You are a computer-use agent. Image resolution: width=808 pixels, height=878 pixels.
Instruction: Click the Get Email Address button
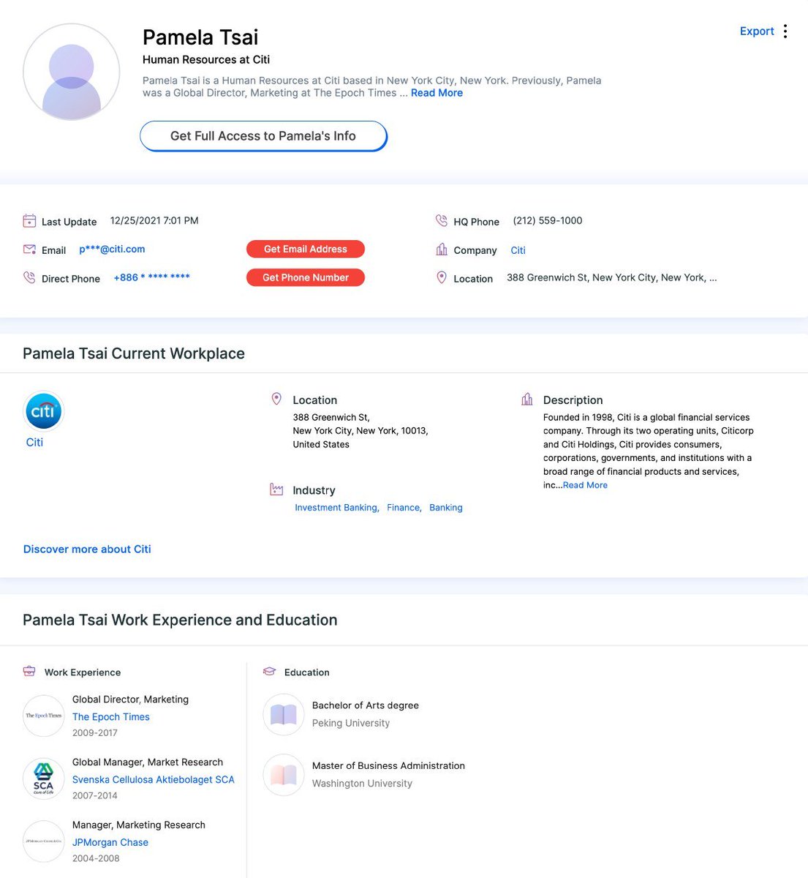306,249
